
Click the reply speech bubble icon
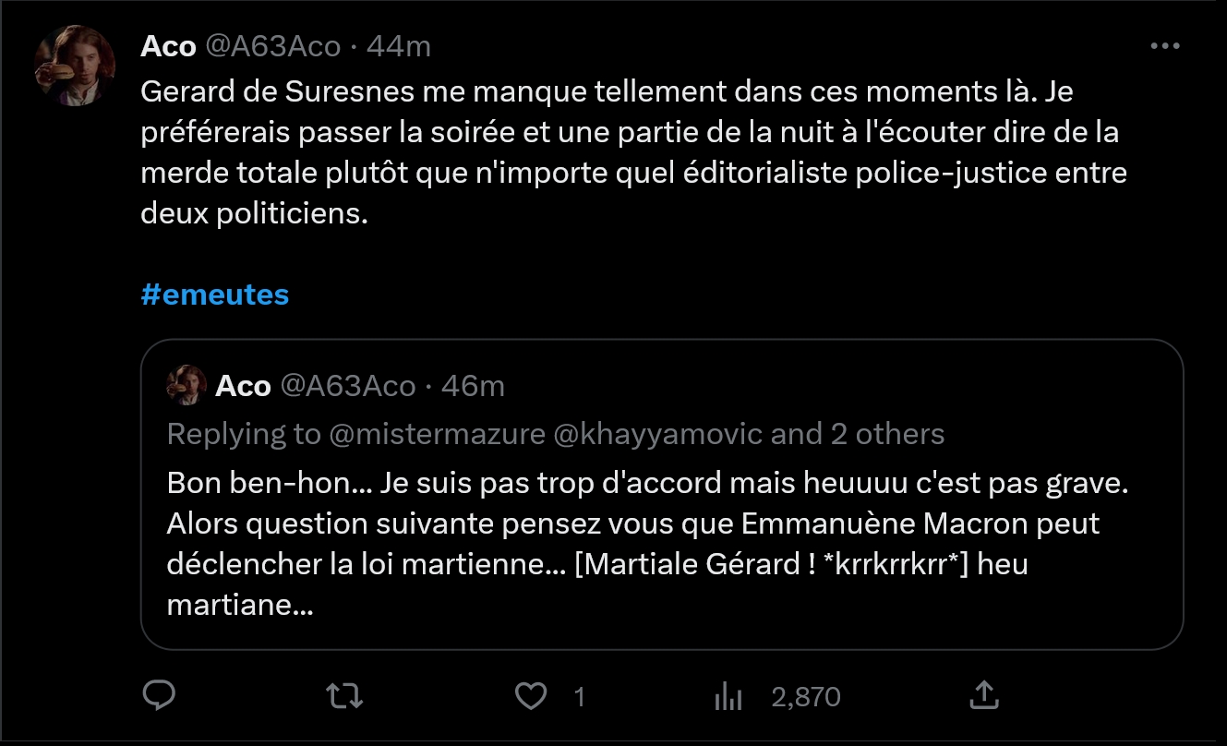[160, 695]
